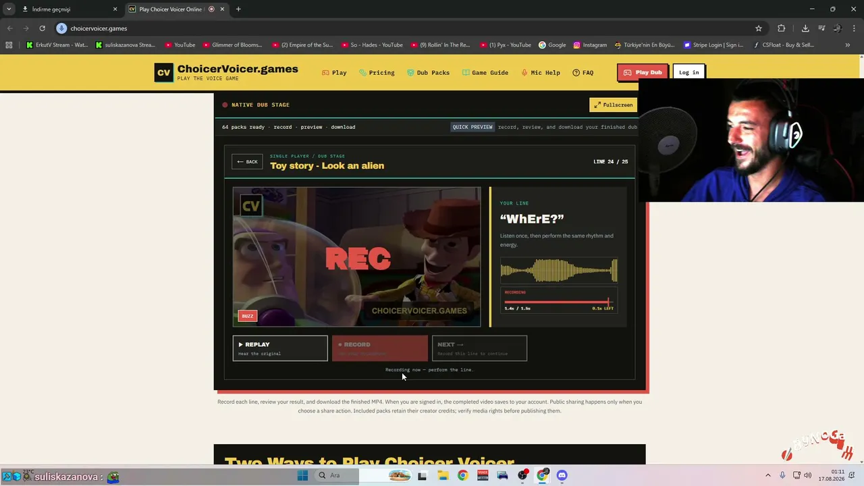Expand the hidden bookmarks chevron
The image size is (864, 486).
[x=847, y=45]
